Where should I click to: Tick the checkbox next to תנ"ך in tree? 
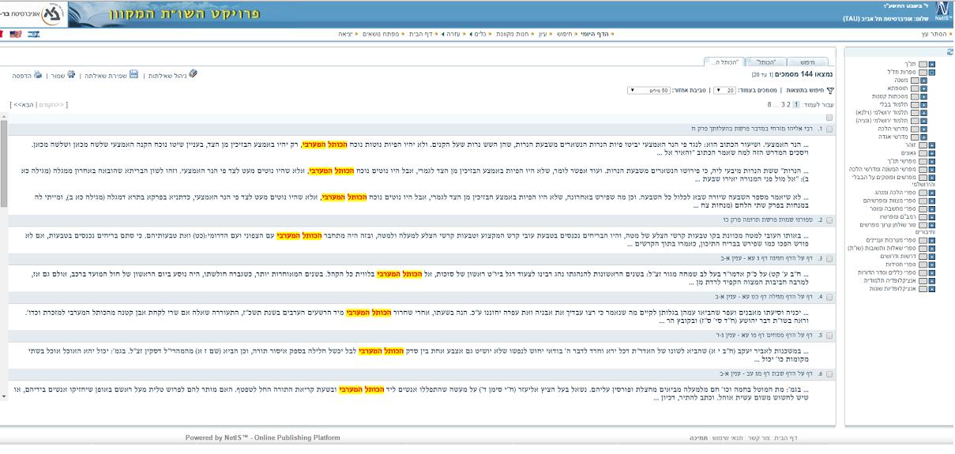(x=922, y=64)
